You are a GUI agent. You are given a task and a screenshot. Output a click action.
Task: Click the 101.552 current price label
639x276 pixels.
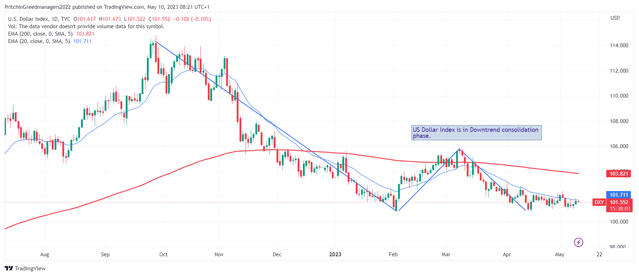(x=619, y=202)
